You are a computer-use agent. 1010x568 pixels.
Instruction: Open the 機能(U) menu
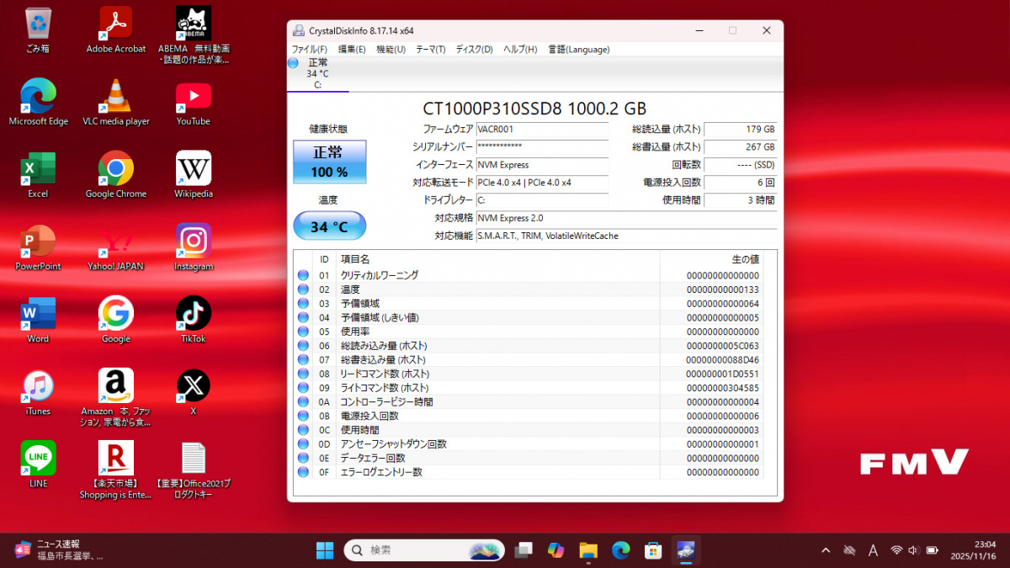(391, 50)
